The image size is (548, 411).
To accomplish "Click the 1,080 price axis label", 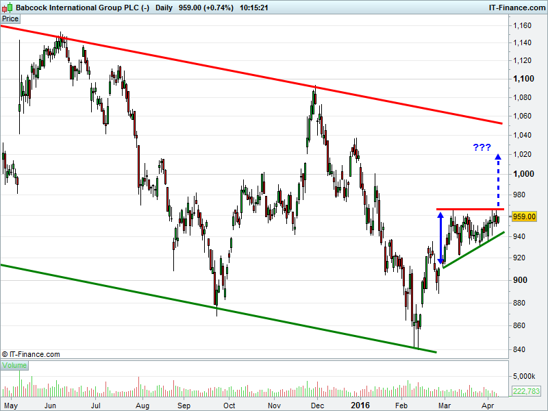I will 522,97.
